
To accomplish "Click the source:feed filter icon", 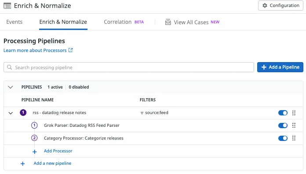I will tap(142, 113).
